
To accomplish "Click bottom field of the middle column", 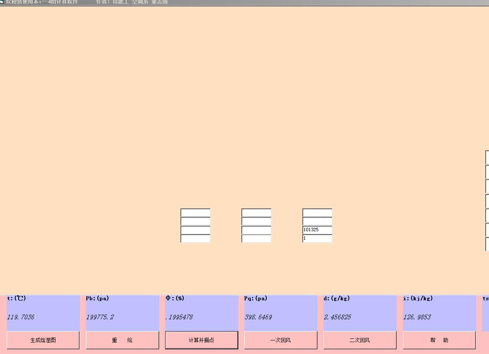I will coord(256,238).
